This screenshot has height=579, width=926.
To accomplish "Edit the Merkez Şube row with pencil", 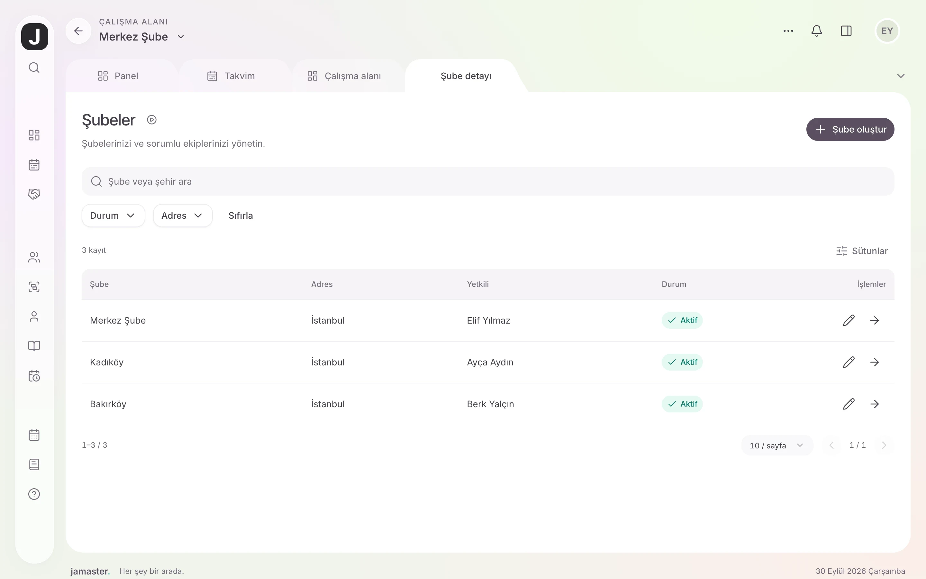I will coord(849,320).
